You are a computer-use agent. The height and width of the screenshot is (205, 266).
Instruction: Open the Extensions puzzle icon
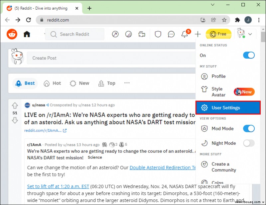point(237,20)
